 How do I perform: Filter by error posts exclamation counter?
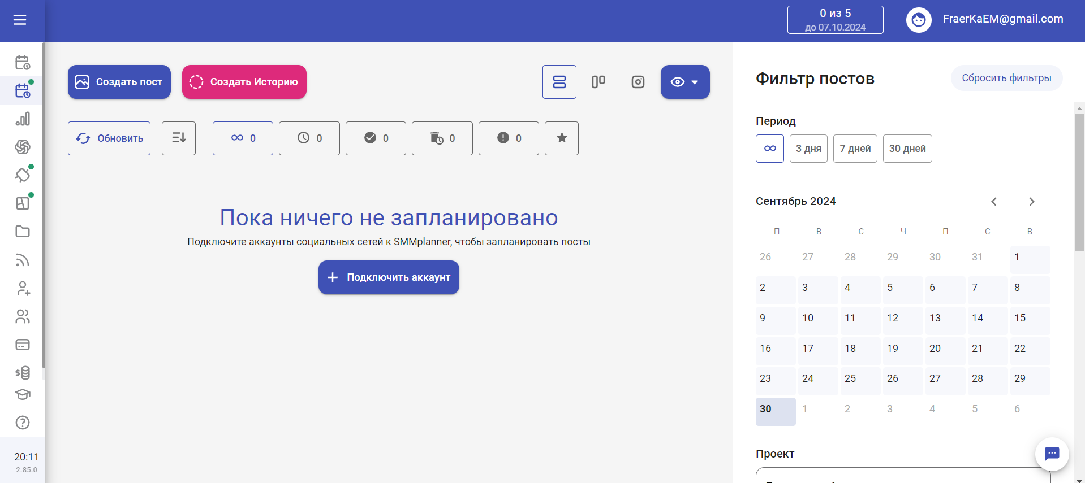509,138
